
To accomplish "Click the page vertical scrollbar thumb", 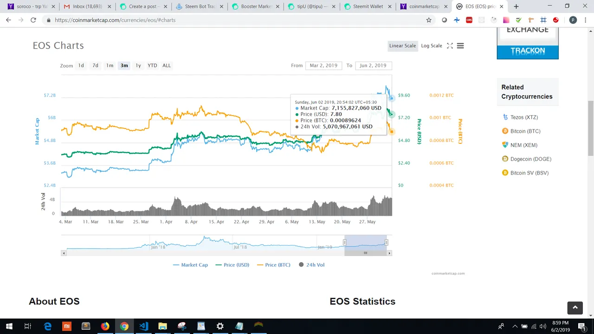I will click(x=591, y=128).
